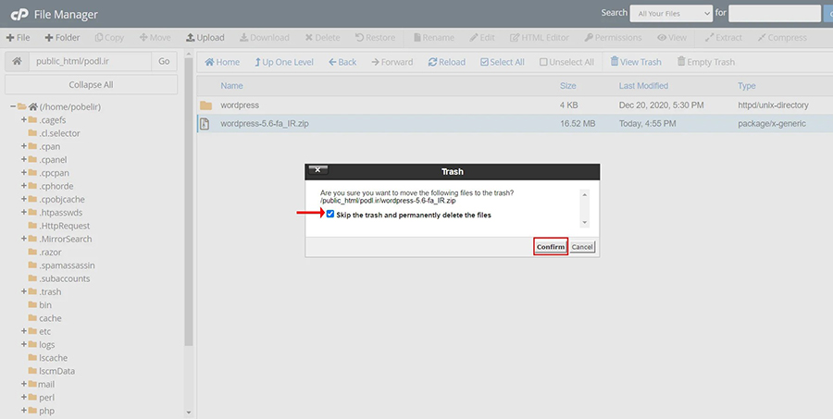Create a new folder with +Folder

point(61,38)
